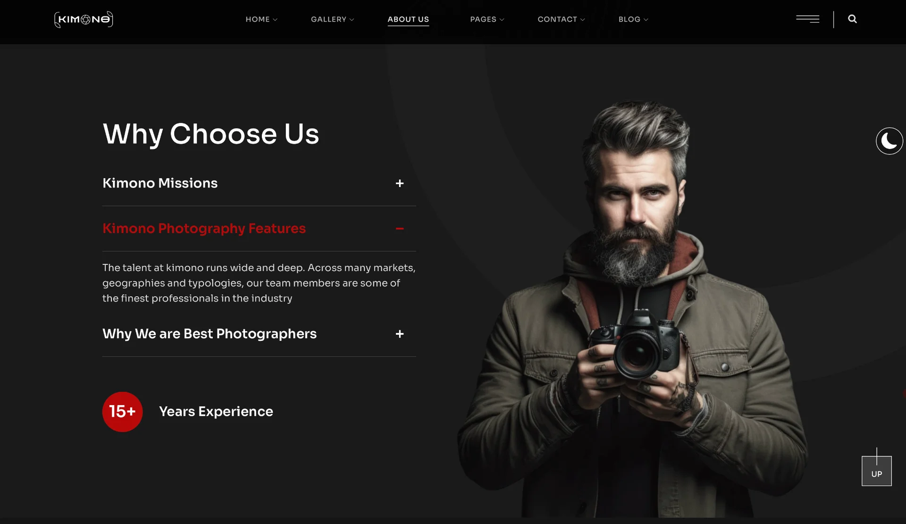The width and height of the screenshot is (906, 524).
Task: Open the Pages dropdown menu
Action: click(487, 19)
